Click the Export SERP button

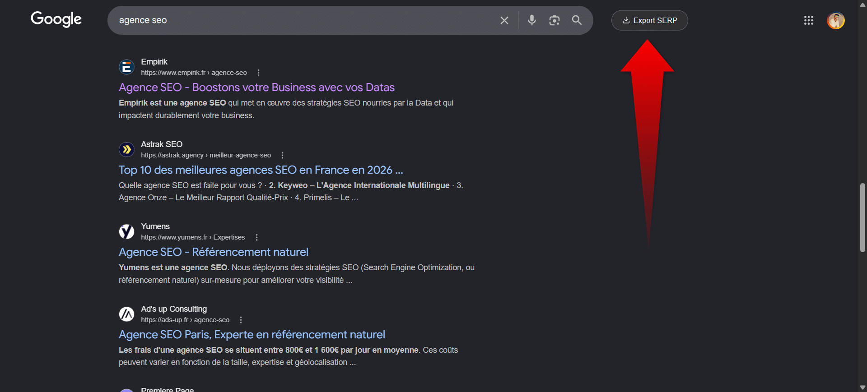(x=649, y=20)
